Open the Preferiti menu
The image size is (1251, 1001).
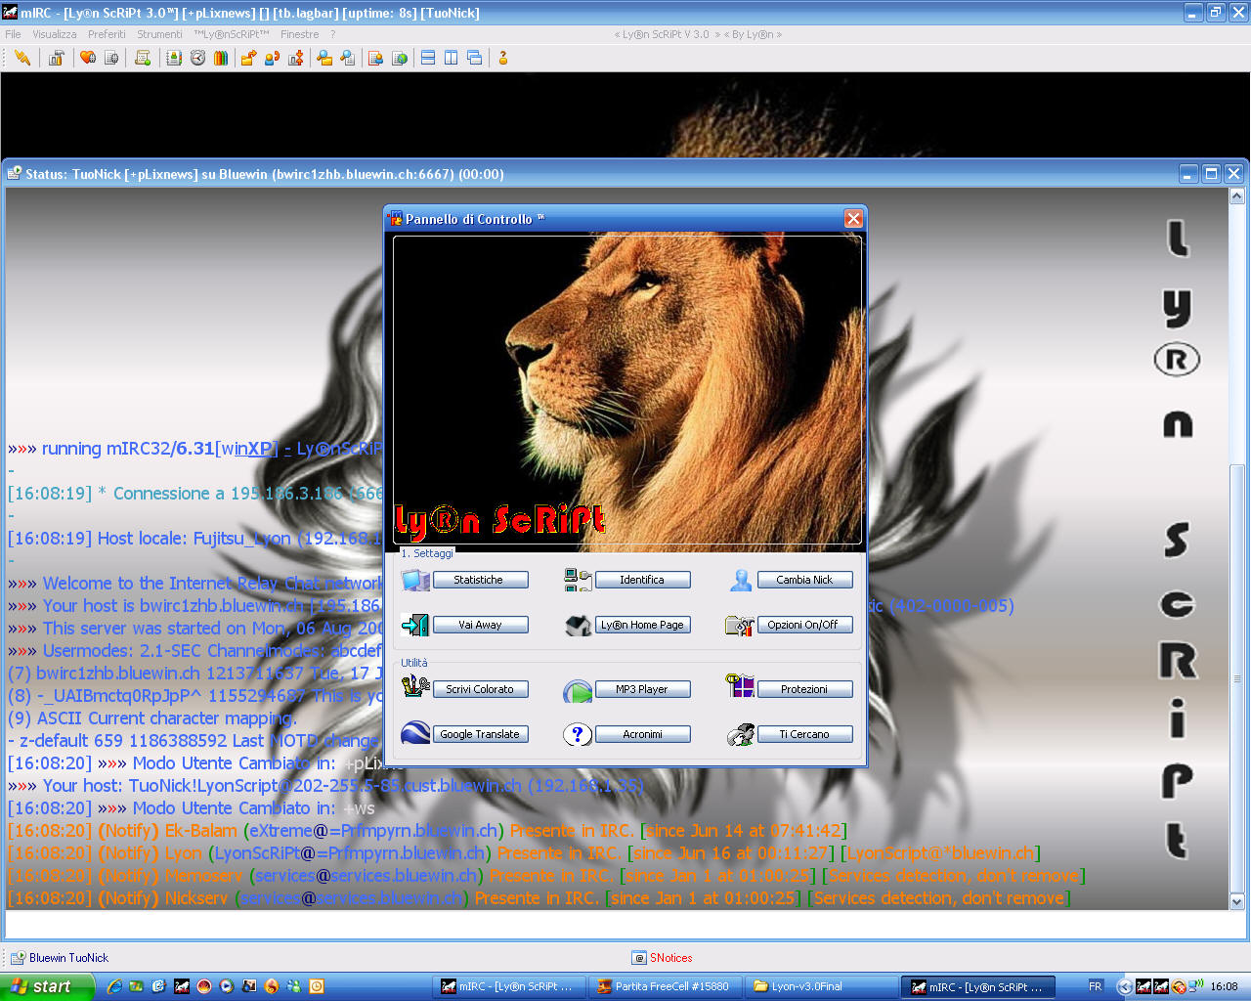(107, 34)
